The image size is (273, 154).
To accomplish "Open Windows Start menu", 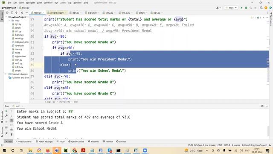I will (4, 150).
